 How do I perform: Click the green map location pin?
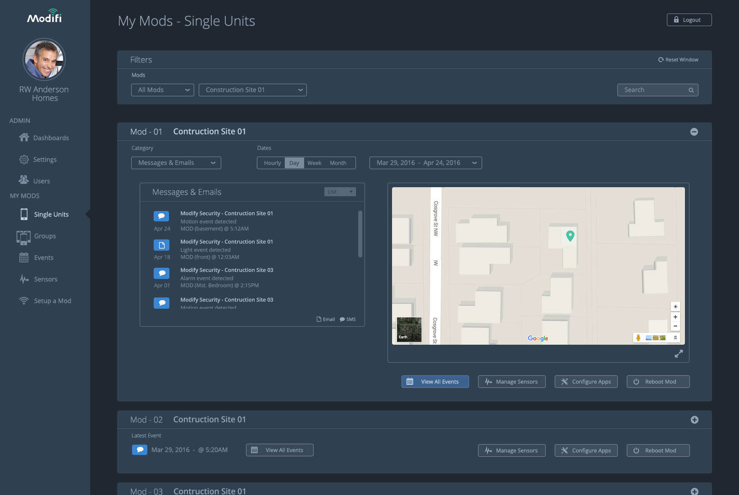570,236
